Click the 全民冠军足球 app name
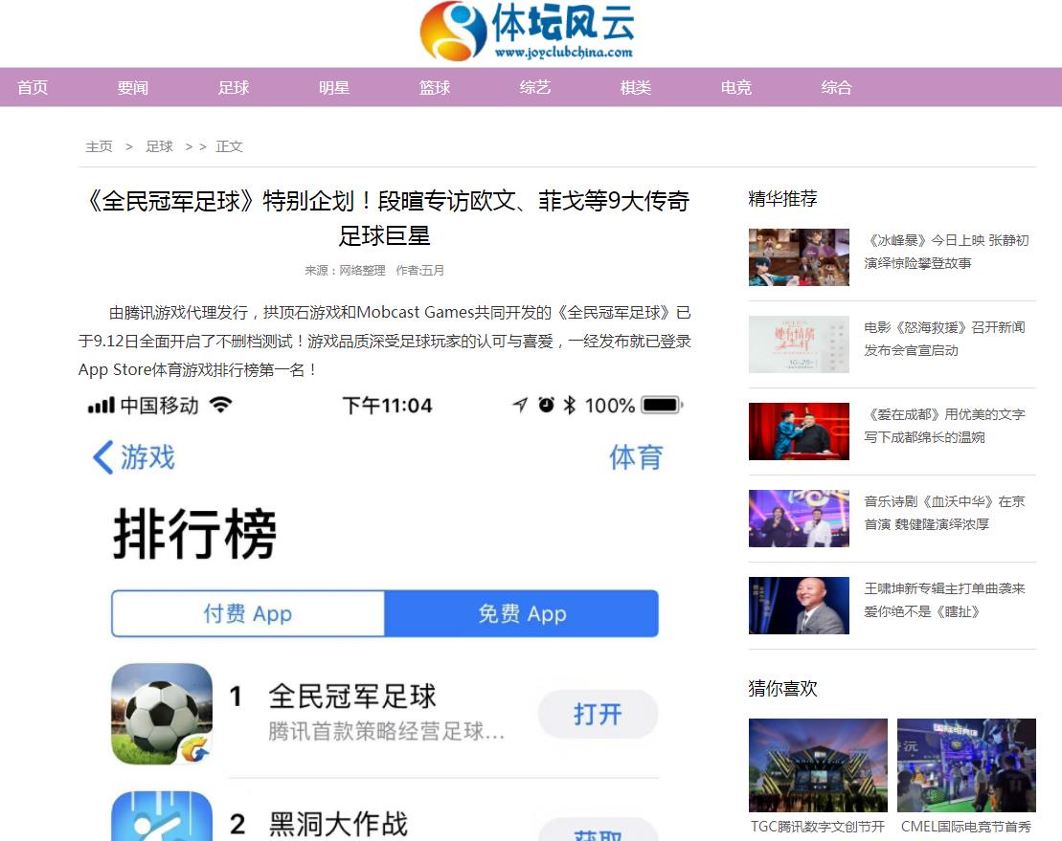This screenshot has width=1062, height=841. pyautogui.click(x=352, y=697)
